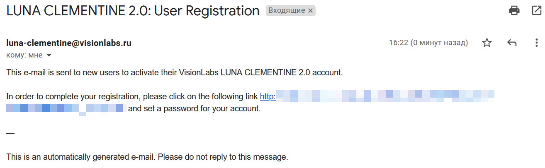Remove the Входящие label with its x

310,11
